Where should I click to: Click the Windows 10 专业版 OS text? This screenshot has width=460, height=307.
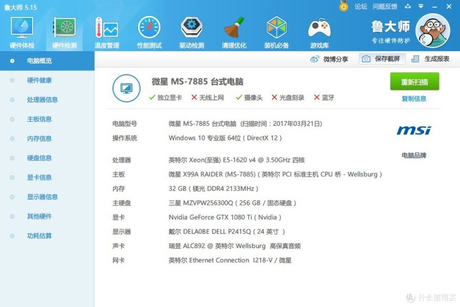click(x=225, y=138)
